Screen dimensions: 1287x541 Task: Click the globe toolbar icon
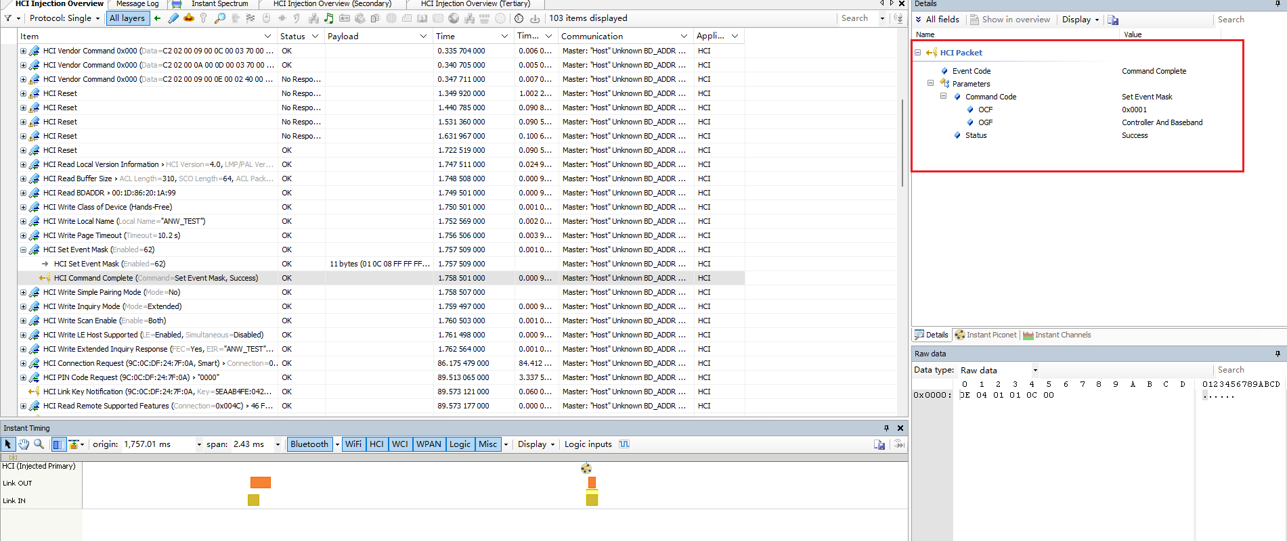pyautogui.click(x=454, y=18)
